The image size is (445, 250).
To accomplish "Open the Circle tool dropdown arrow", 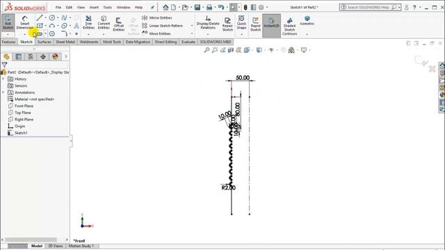I will (58, 18).
